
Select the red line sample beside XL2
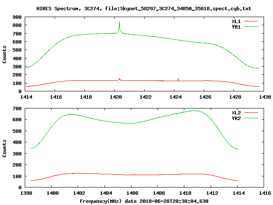pos(251,113)
